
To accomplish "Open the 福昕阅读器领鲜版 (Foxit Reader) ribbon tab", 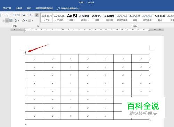I will click(44, 8).
